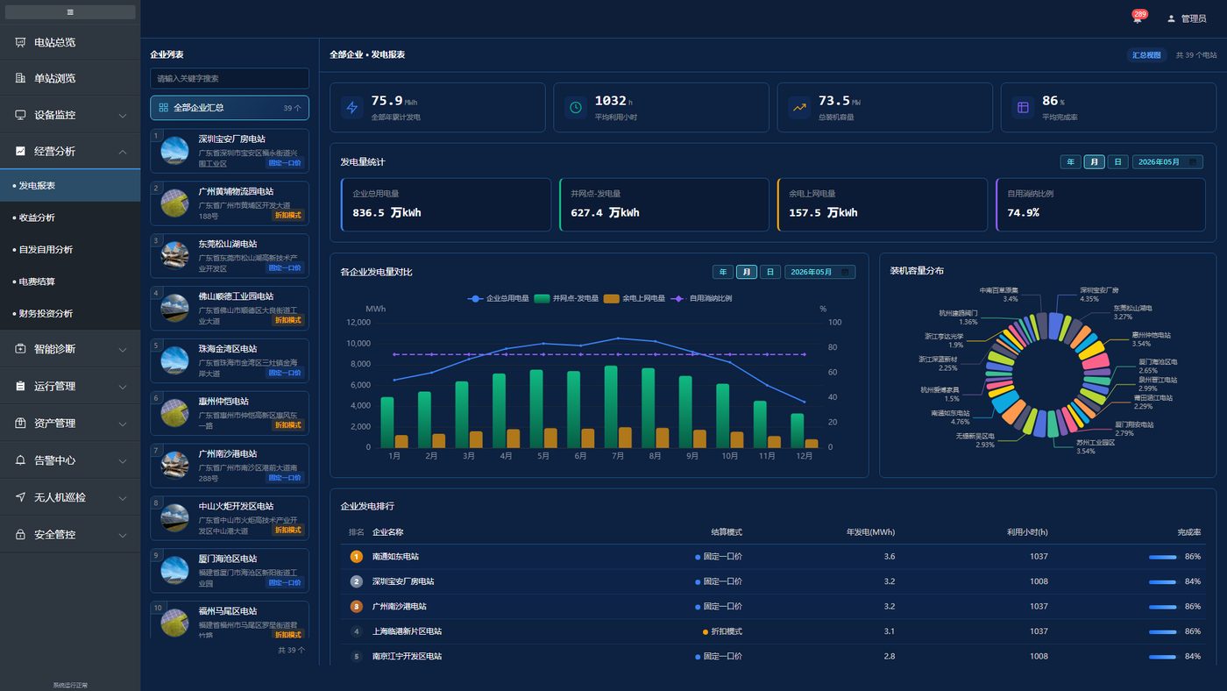Open the 财务投资分析 menu item
Viewport: 1227px width, 691px height.
[x=70, y=313]
